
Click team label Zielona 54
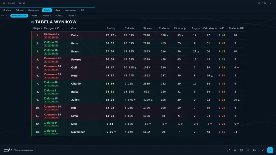tap(51, 123)
